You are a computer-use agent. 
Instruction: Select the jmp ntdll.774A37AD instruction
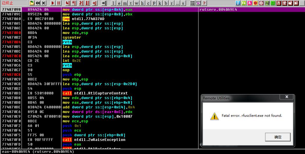point(84,19)
